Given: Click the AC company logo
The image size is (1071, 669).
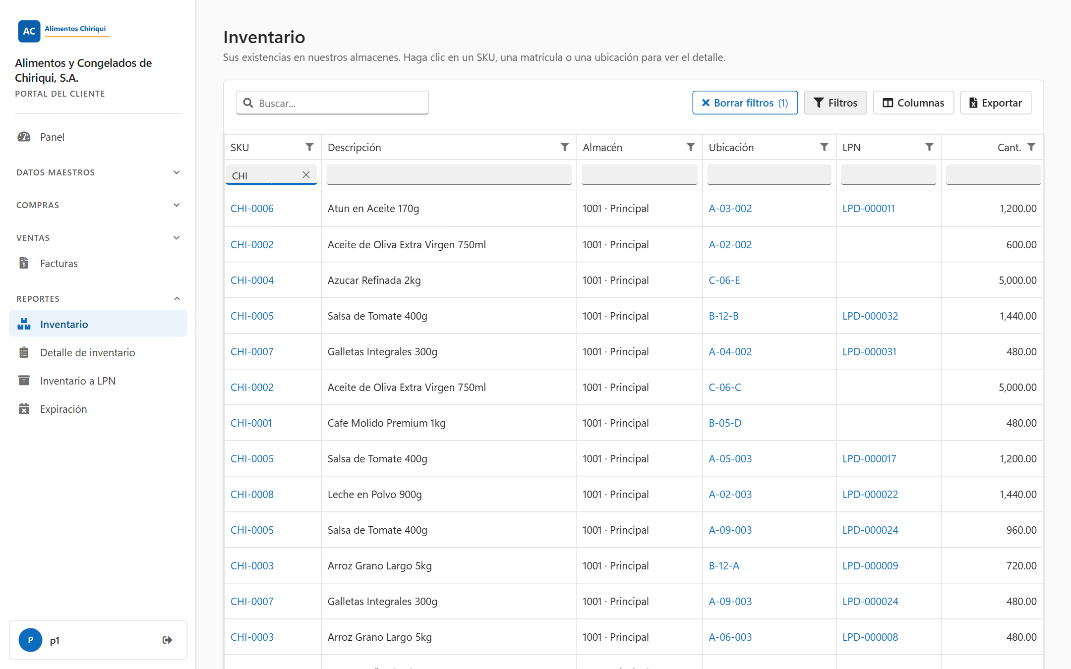Looking at the screenshot, I should click(x=29, y=31).
